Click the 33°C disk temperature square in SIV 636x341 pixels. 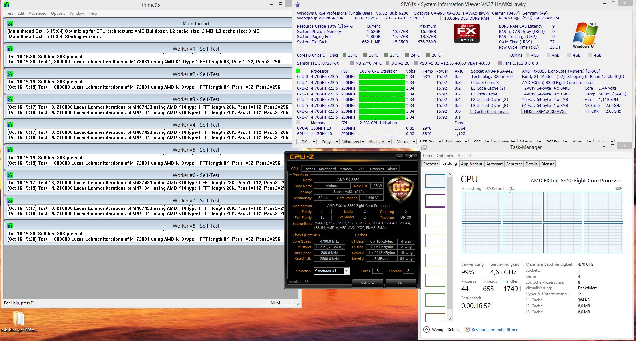coord(344,55)
